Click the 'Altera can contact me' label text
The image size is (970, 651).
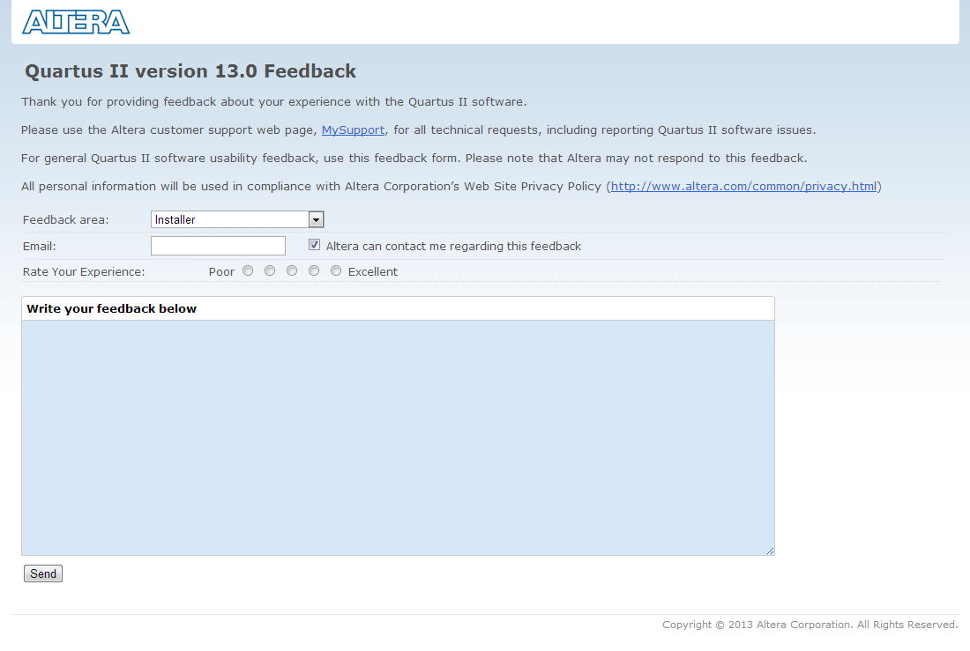pyautogui.click(x=453, y=246)
